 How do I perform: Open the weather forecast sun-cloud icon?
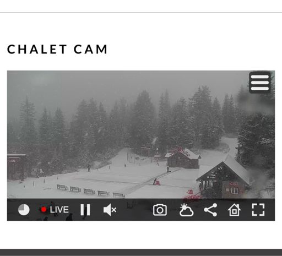(x=186, y=210)
